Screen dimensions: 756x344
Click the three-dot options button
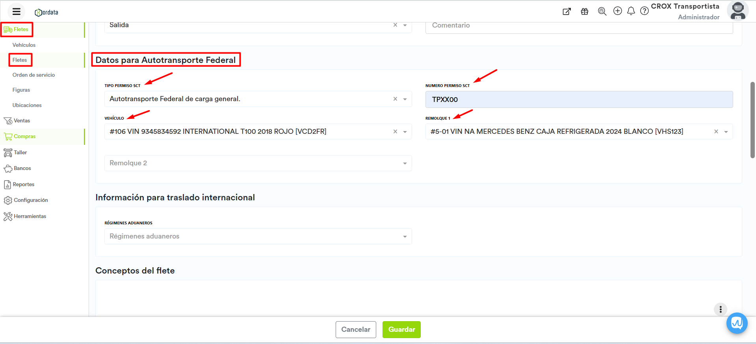pyautogui.click(x=721, y=309)
